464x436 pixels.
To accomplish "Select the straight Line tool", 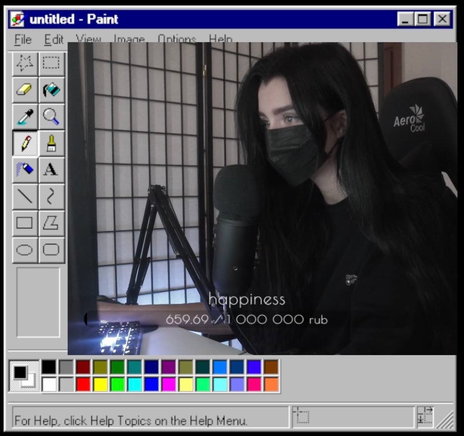I will point(25,196).
